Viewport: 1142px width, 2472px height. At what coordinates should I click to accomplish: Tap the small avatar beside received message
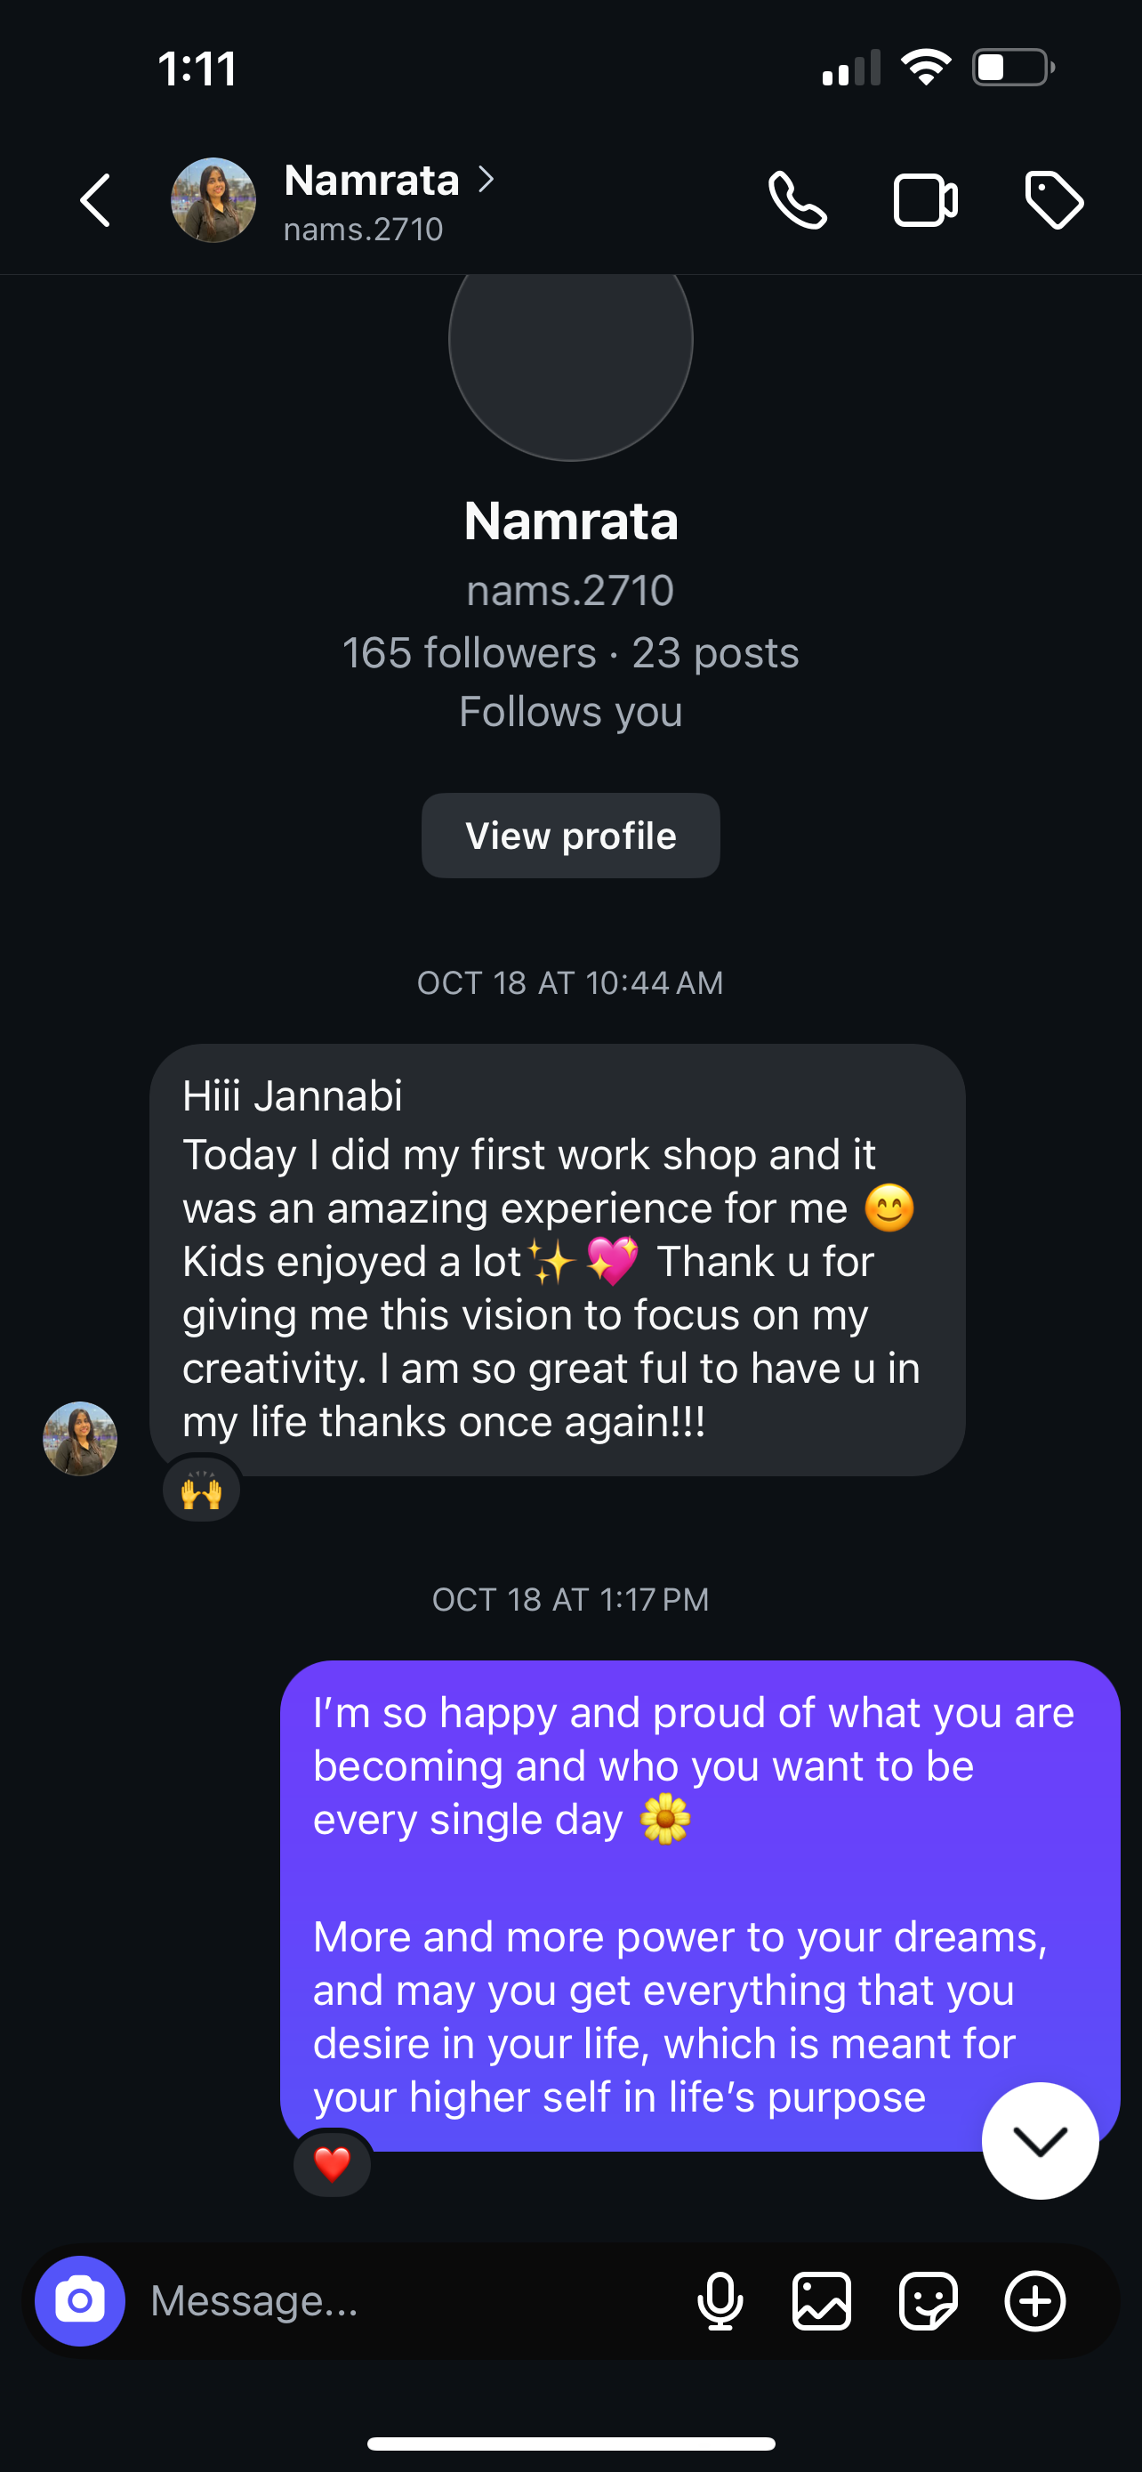tap(79, 1437)
